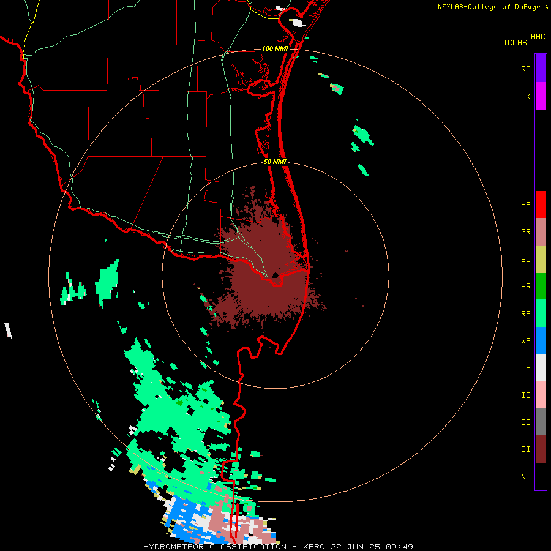
Task: Click the DS legend label
Action: point(525,368)
